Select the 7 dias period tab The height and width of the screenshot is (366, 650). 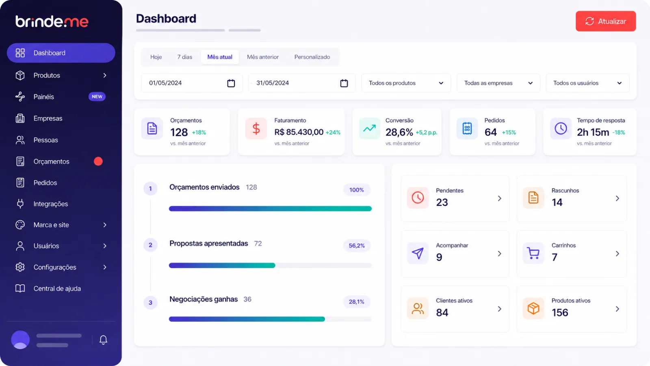pyautogui.click(x=185, y=57)
